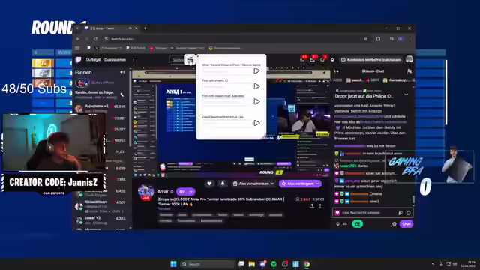Show hidden system tray icons
Screen dimensions: 480x270
(433, 264)
